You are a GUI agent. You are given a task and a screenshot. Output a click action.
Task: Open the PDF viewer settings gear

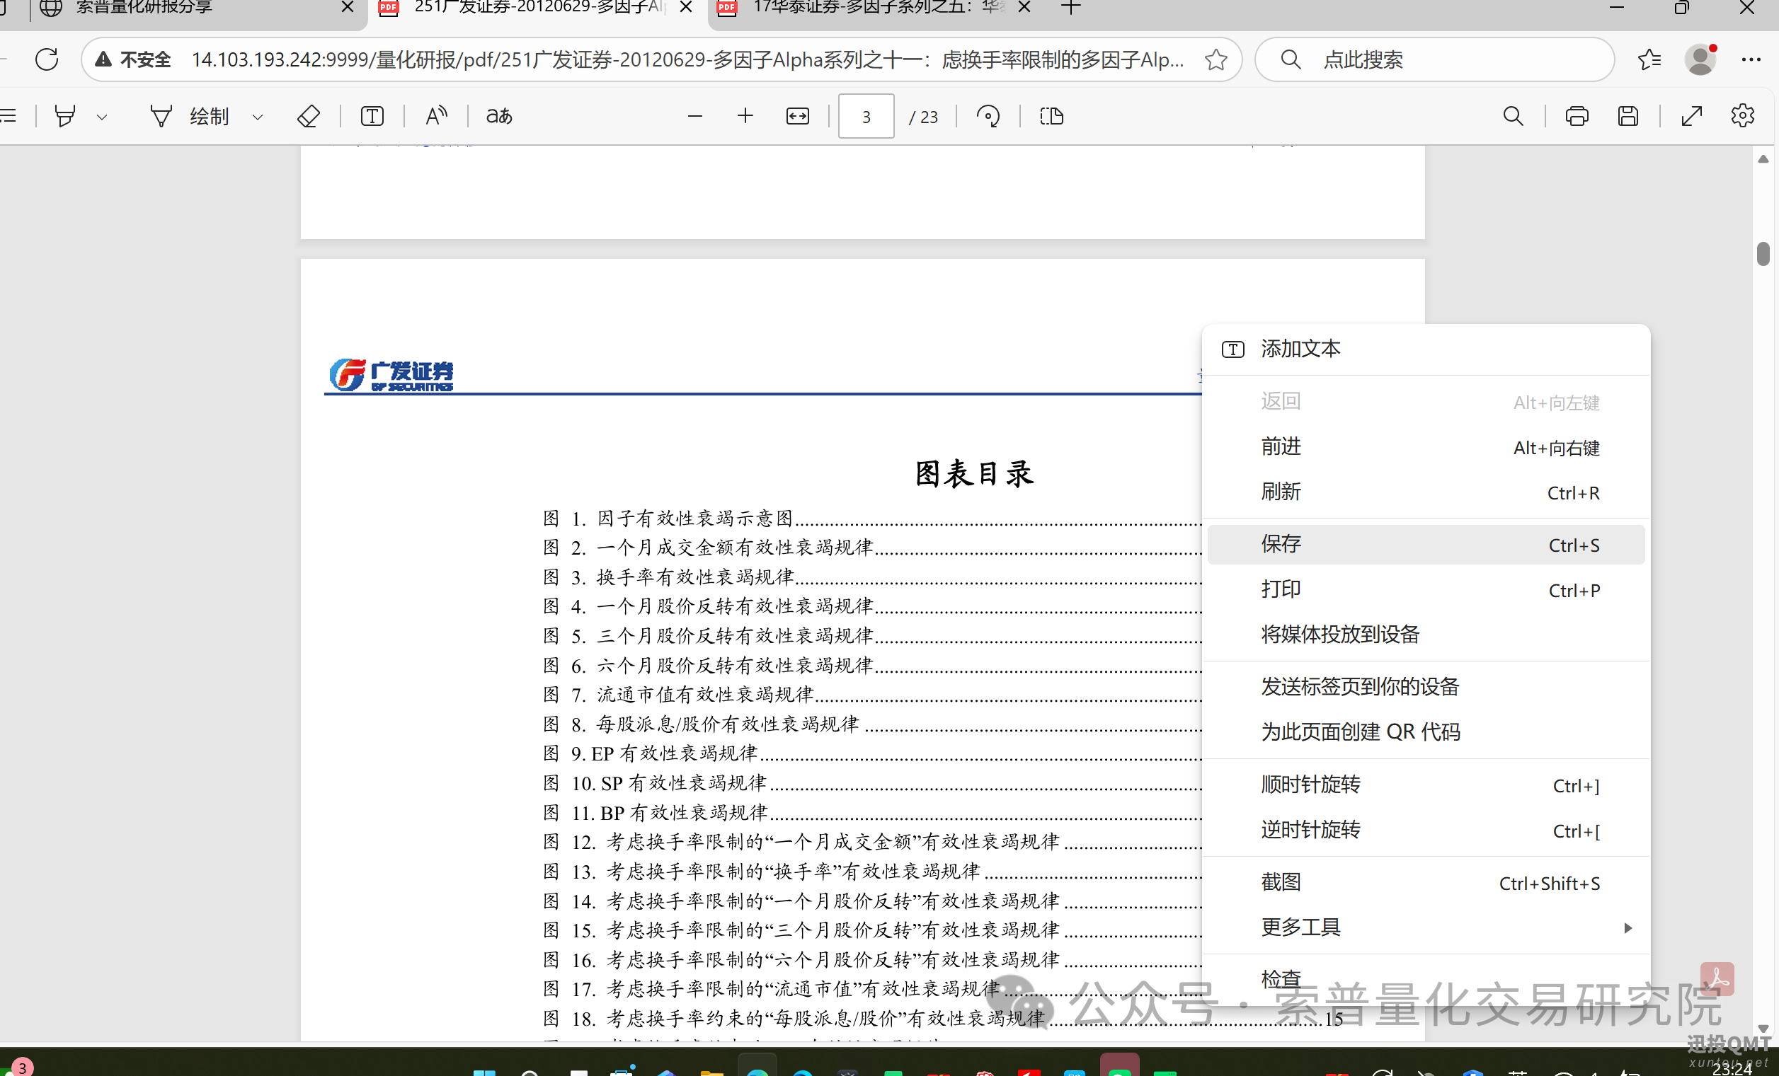(1742, 115)
